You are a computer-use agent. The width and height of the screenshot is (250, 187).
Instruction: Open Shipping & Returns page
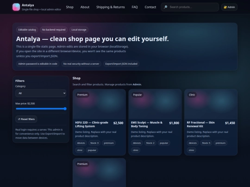pyautogui.click(x=111, y=7)
